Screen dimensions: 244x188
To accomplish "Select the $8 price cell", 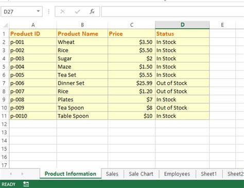I will pyautogui.click(x=132, y=107).
